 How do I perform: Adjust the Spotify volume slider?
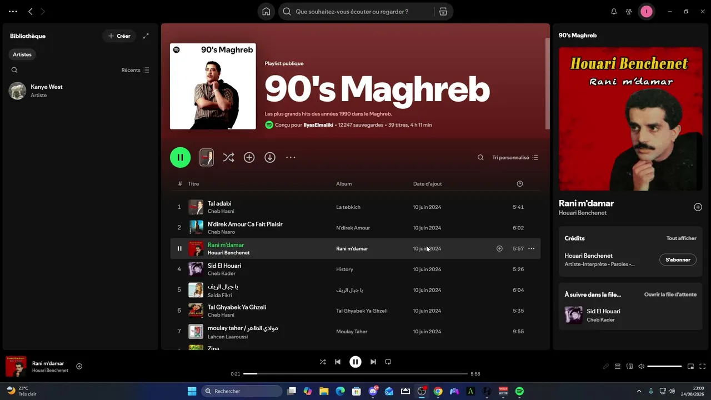coord(664,367)
